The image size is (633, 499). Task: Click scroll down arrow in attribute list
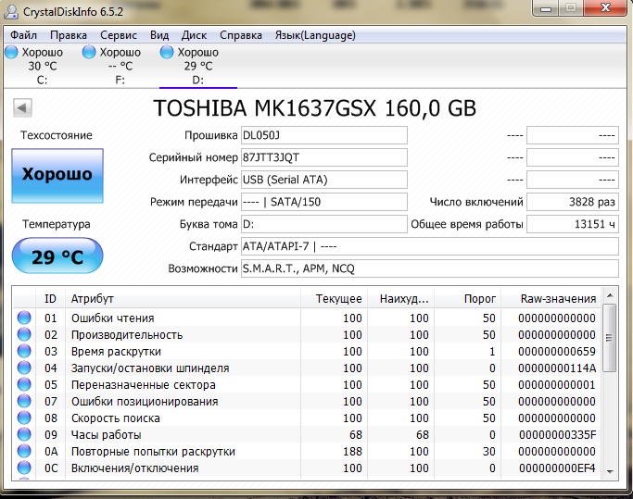point(609,471)
